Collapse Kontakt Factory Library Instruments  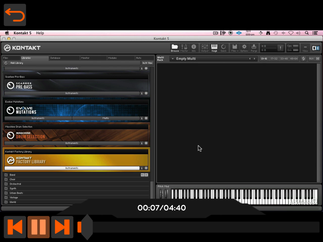[72, 168]
